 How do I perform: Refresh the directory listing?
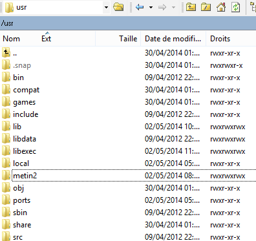[x=236, y=7]
